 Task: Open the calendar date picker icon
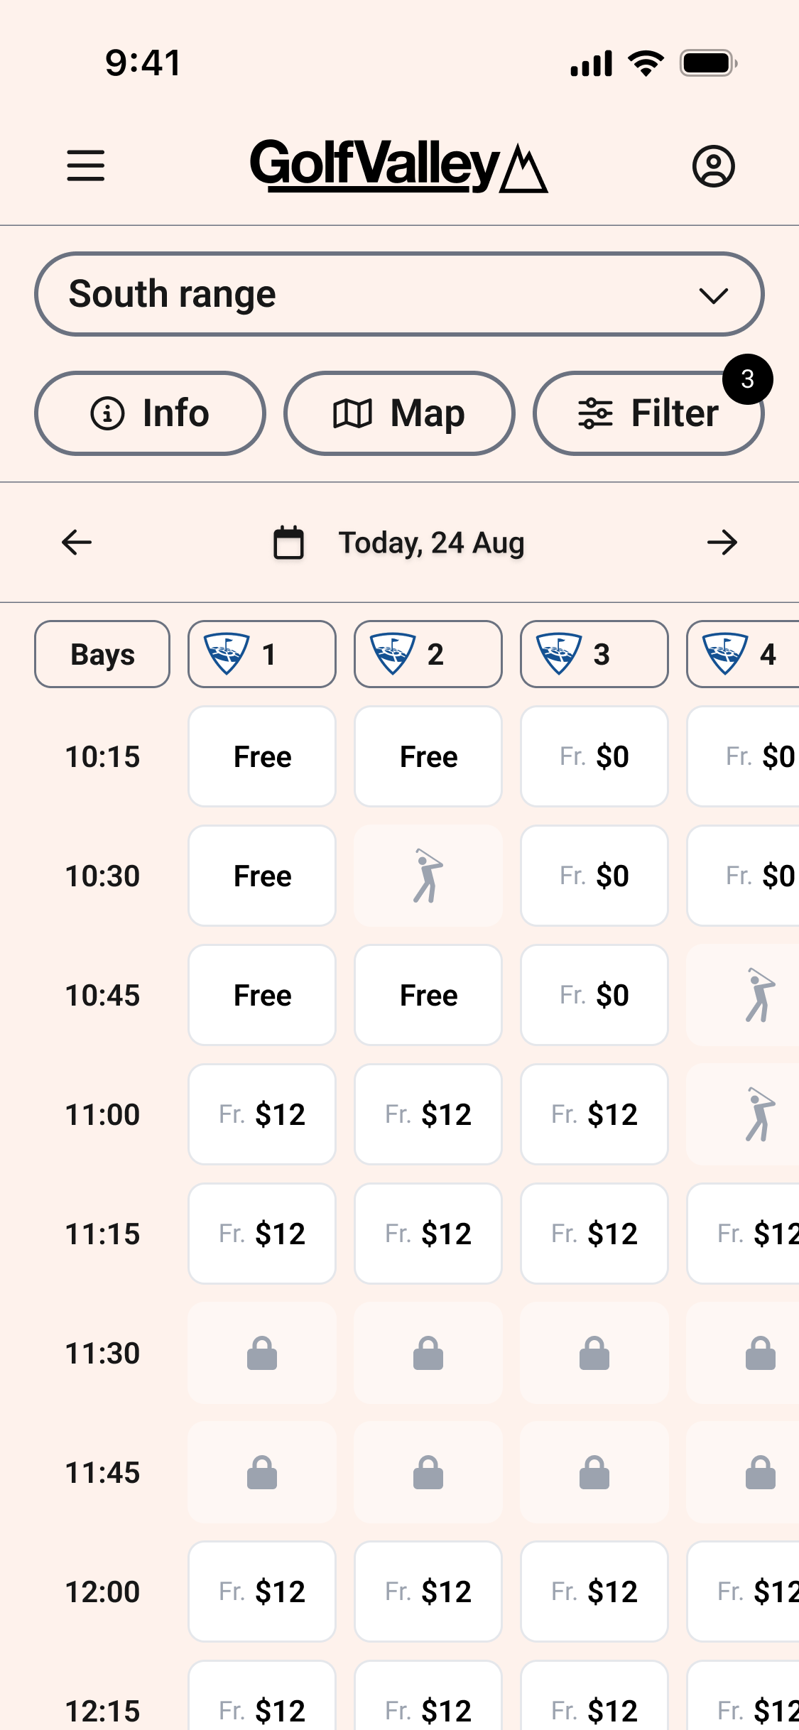(x=288, y=543)
